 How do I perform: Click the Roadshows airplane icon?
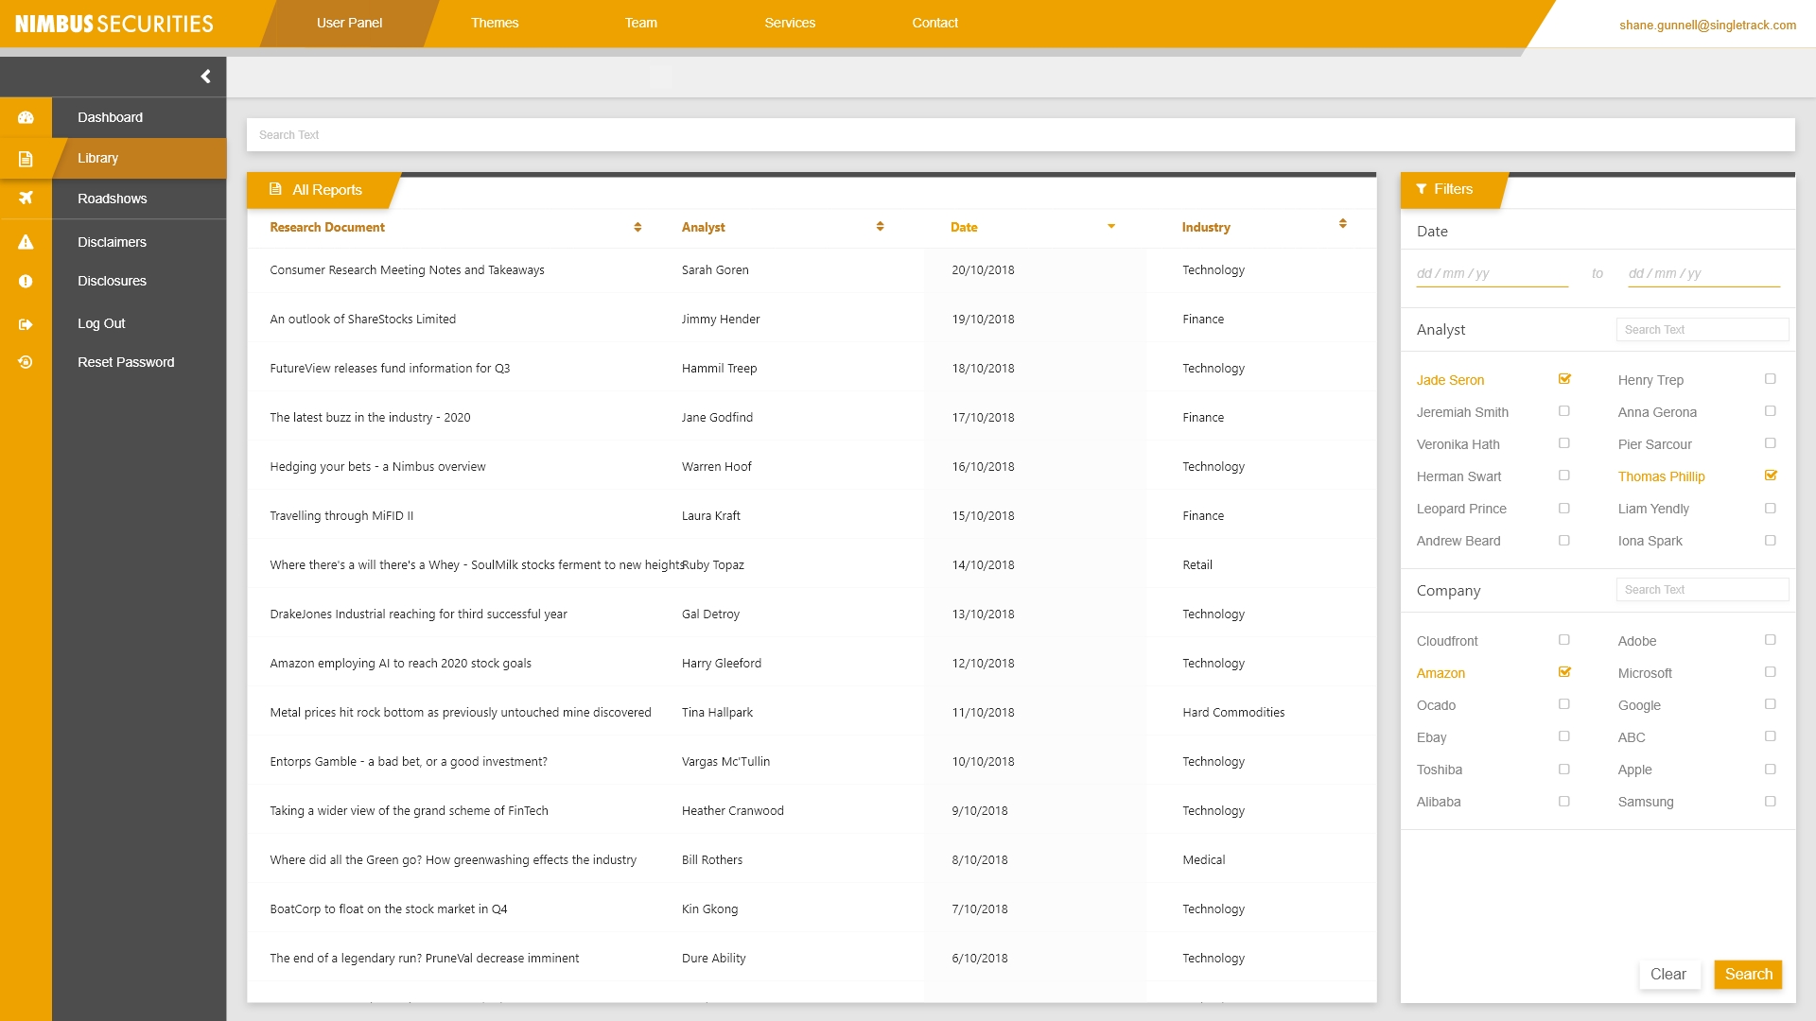pyautogui.click(x=26, y=198)
